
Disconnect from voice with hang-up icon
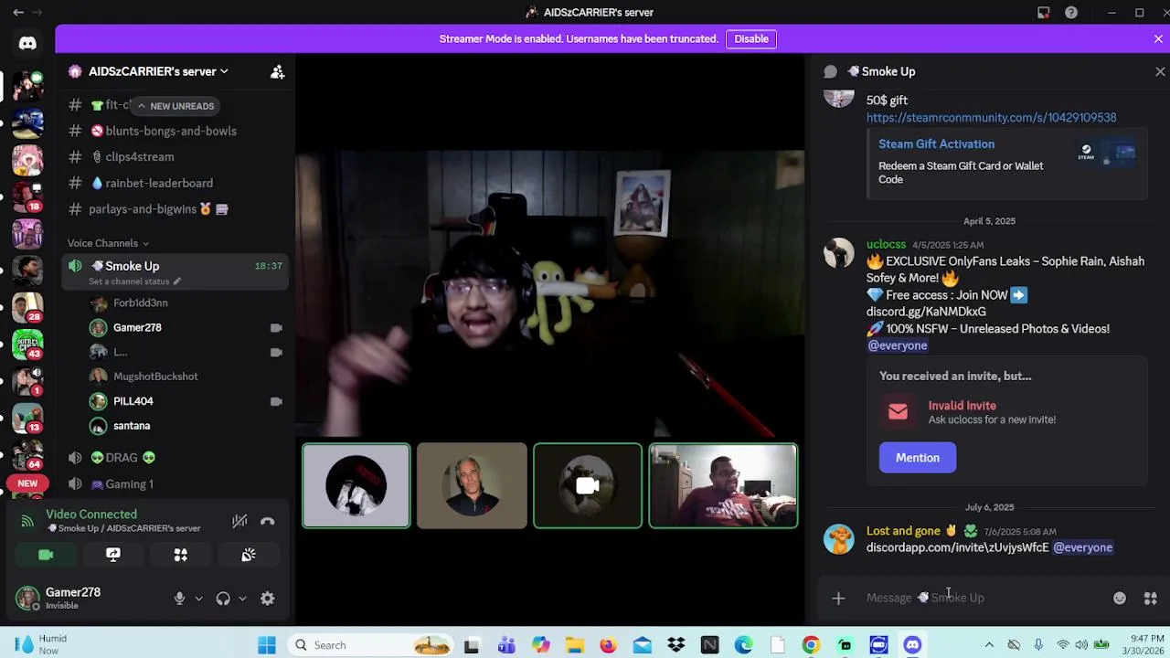(x=268, y=521)
